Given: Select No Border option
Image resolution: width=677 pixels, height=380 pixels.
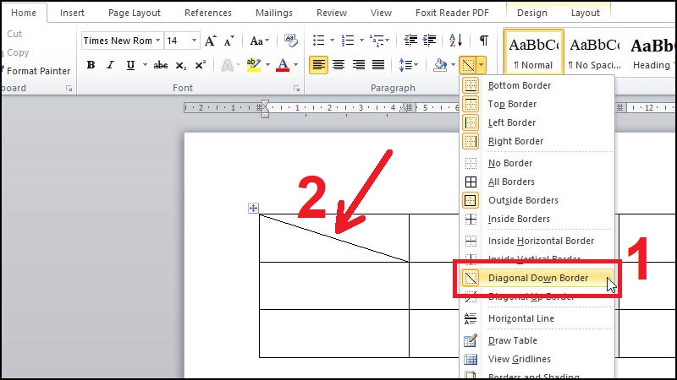Looking at the screenshot, I should point(537,163).
